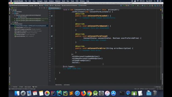Open the File menu
This screenshot has height=97, width=172.
coord(26,1)
